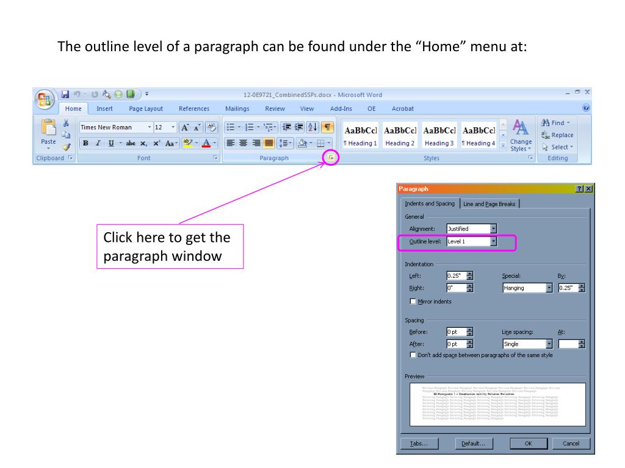Open the Insert ribbon tab

click(104, 108)
